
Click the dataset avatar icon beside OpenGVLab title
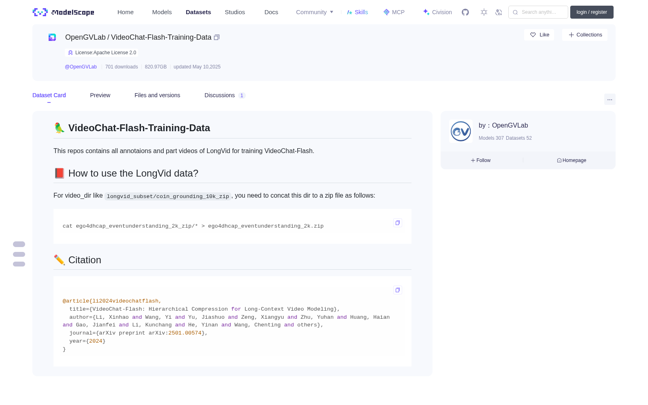(x=52, y=37)
